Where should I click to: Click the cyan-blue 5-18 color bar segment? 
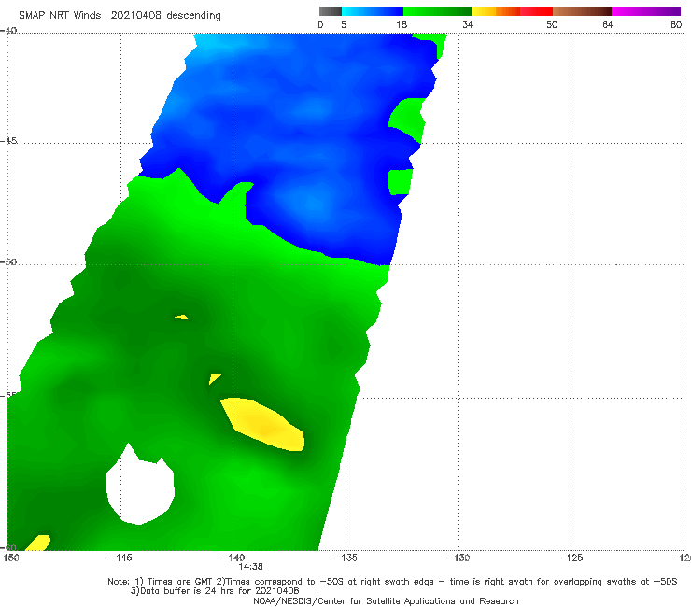(373, 11)
